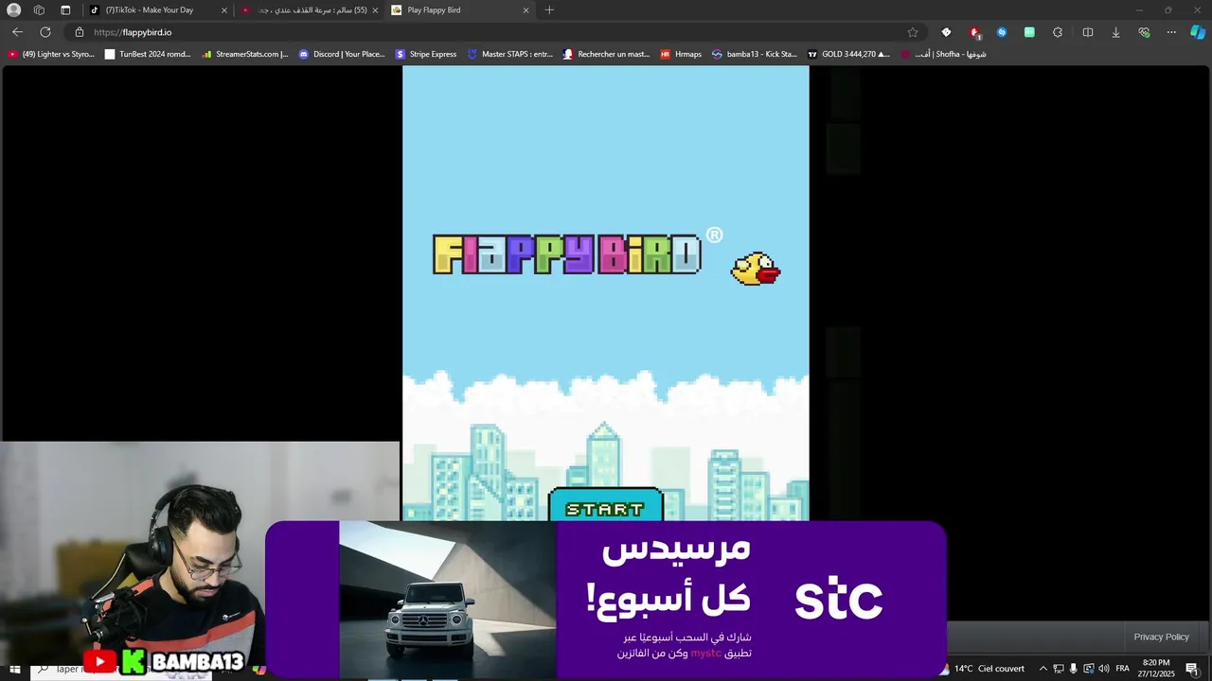The width and height of the screenshot is (1212, 681).
Task: Open GOLD 3 444,270 bookmark
Action: pos(848,54)
